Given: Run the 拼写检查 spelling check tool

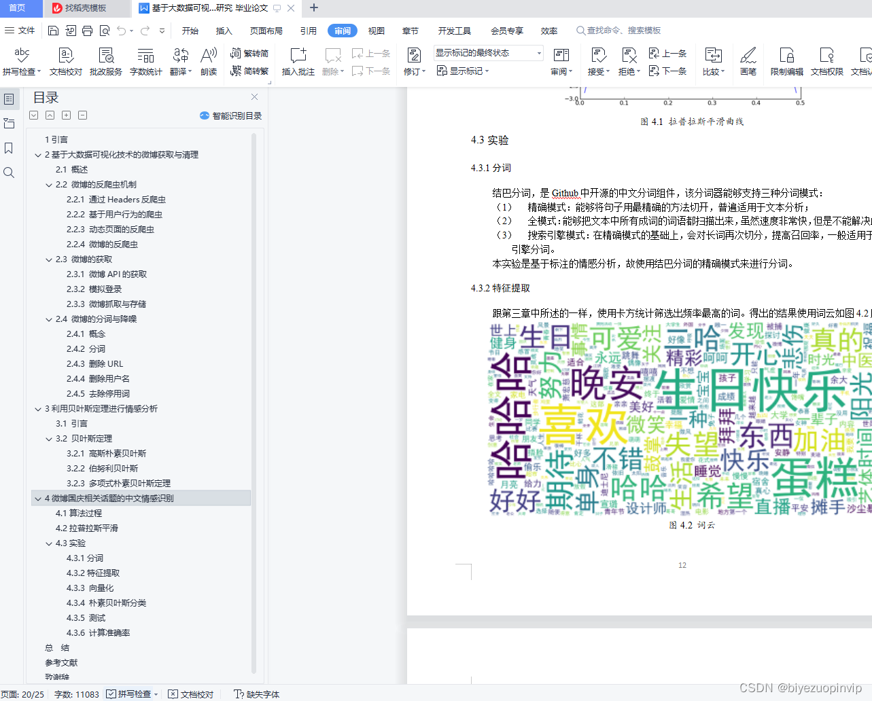Looking at the screenshot, I should (21, 61).
